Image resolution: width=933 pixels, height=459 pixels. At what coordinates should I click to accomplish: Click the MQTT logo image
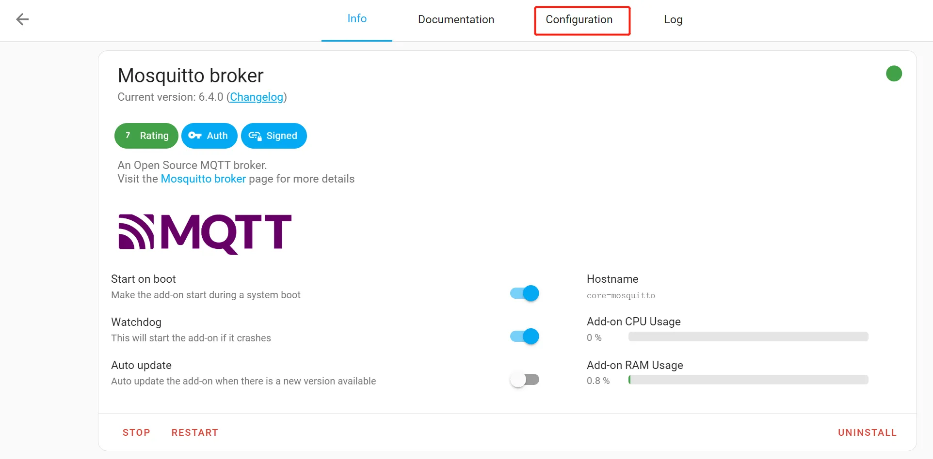205,233
